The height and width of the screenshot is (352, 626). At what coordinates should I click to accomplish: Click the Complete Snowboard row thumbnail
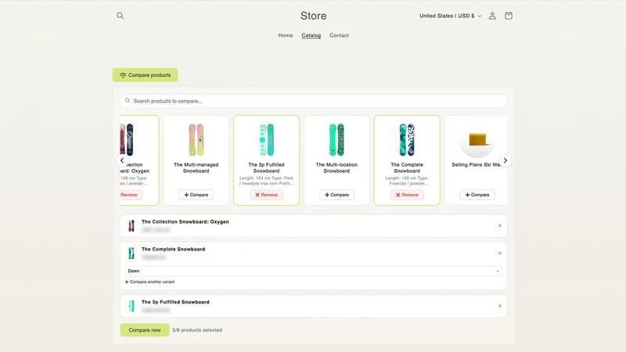click(x=131, y=253)
